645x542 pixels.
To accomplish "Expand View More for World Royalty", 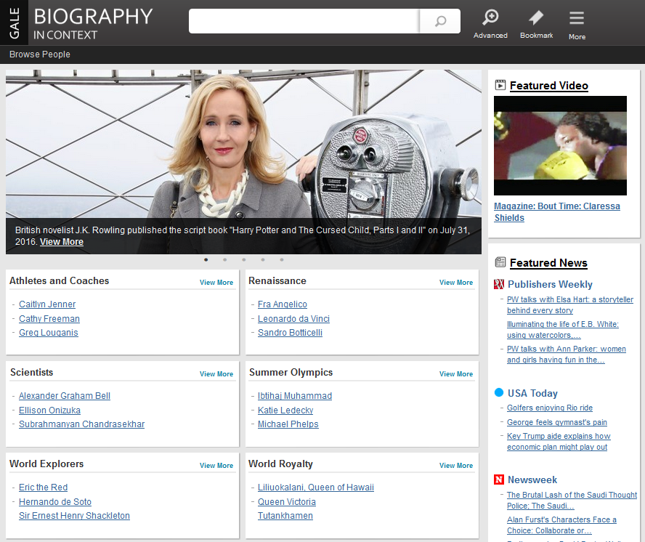I will click(x=456, y=466).
